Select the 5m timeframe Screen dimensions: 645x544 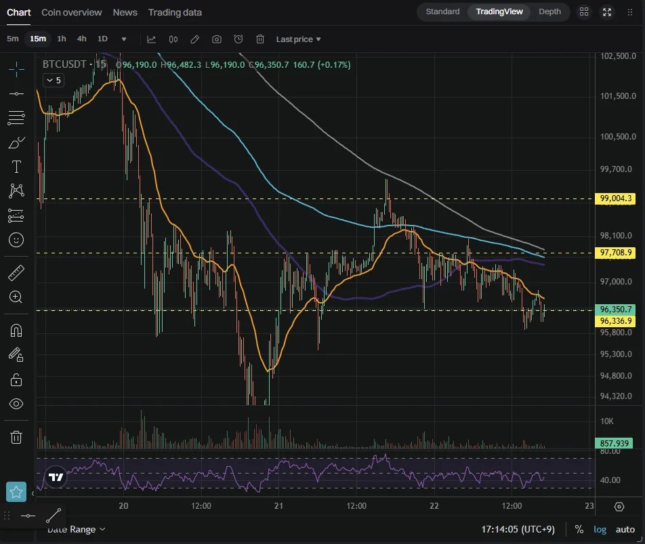(13, 39)
